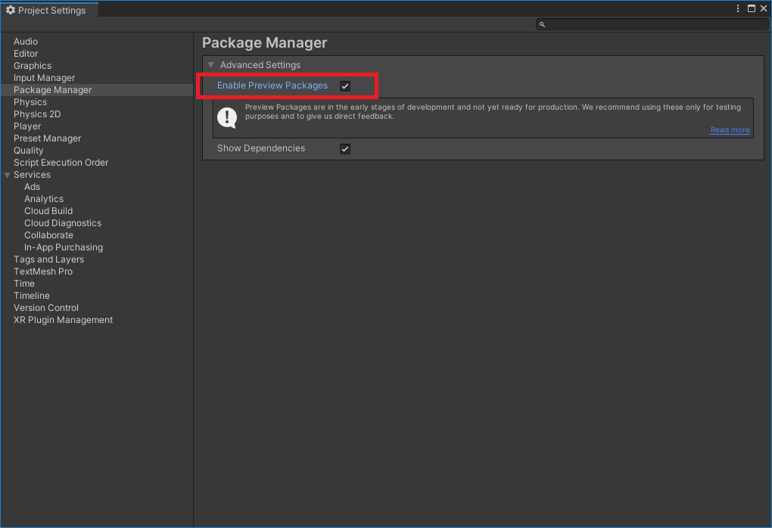Open Analytics under Services
772x528 pixels.
(x=44, y=199)
